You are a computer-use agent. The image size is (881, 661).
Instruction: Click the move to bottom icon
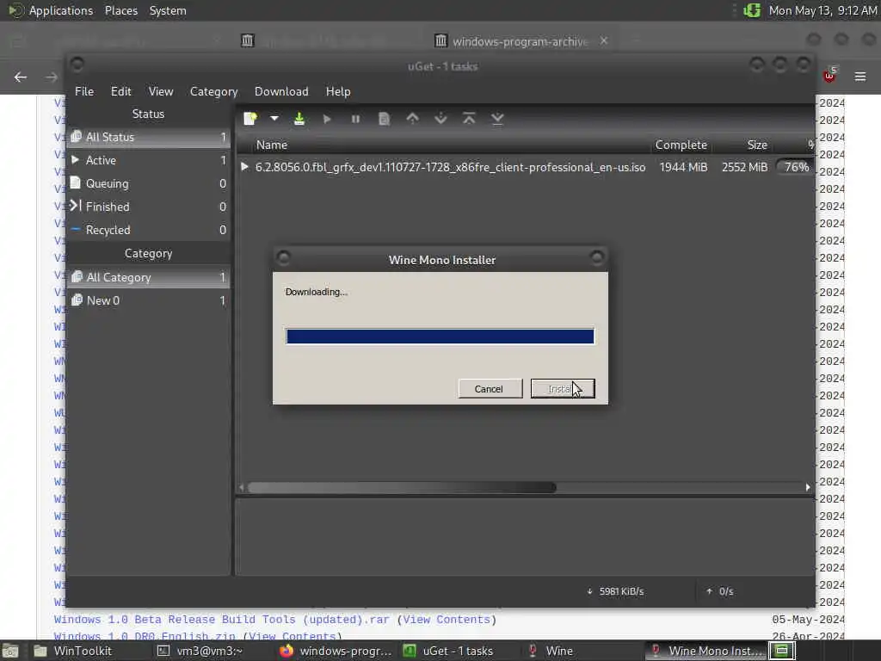click(x=497, y=119)
